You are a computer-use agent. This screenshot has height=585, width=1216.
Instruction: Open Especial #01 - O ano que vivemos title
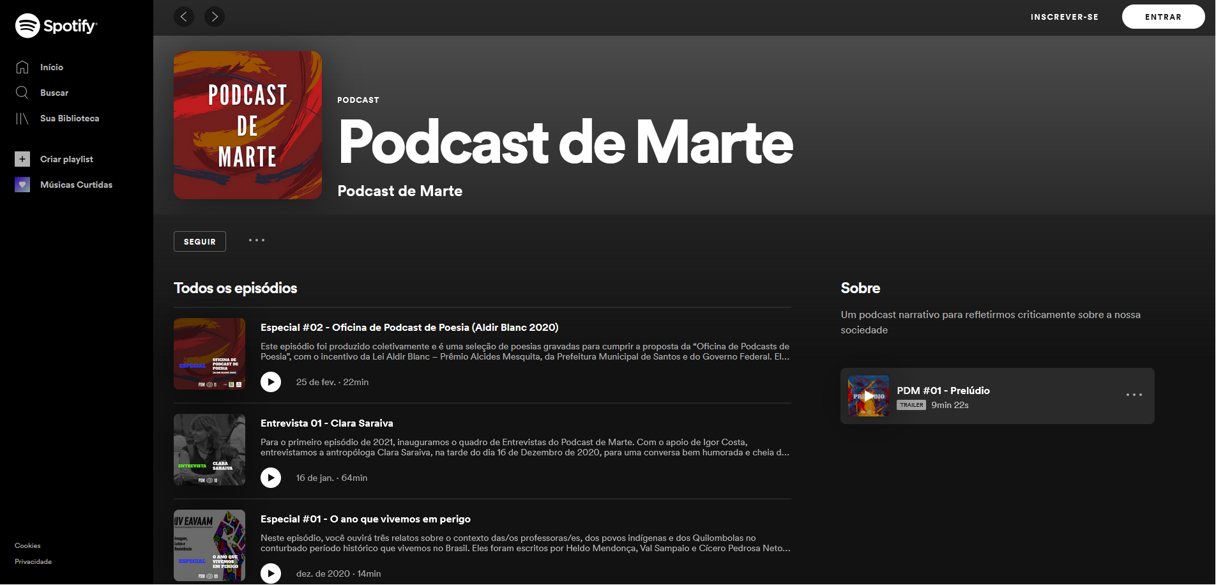[x=365, y=519]
